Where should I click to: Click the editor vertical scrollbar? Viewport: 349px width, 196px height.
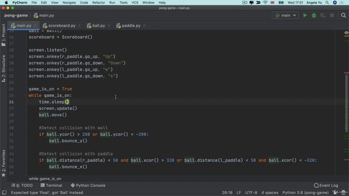(x=347, y=103)
